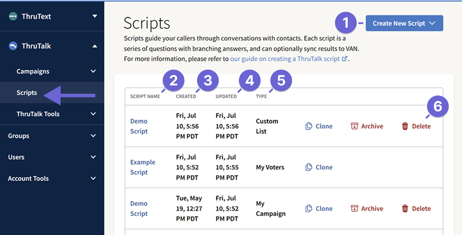Image resolution: width=462 pixels, height=235 pixels.
Task: Collapse the ThruTalk section arrow
Action: click(95, 46)
